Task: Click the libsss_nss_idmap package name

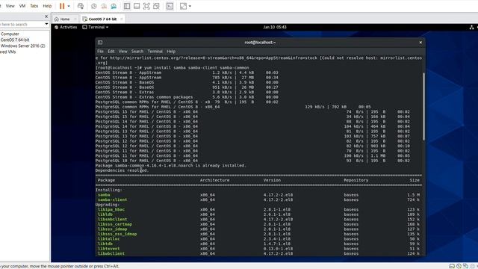Action: point(117,234)
